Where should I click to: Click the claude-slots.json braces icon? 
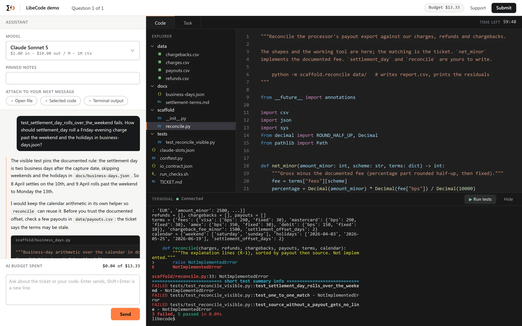tap(154, 150)
